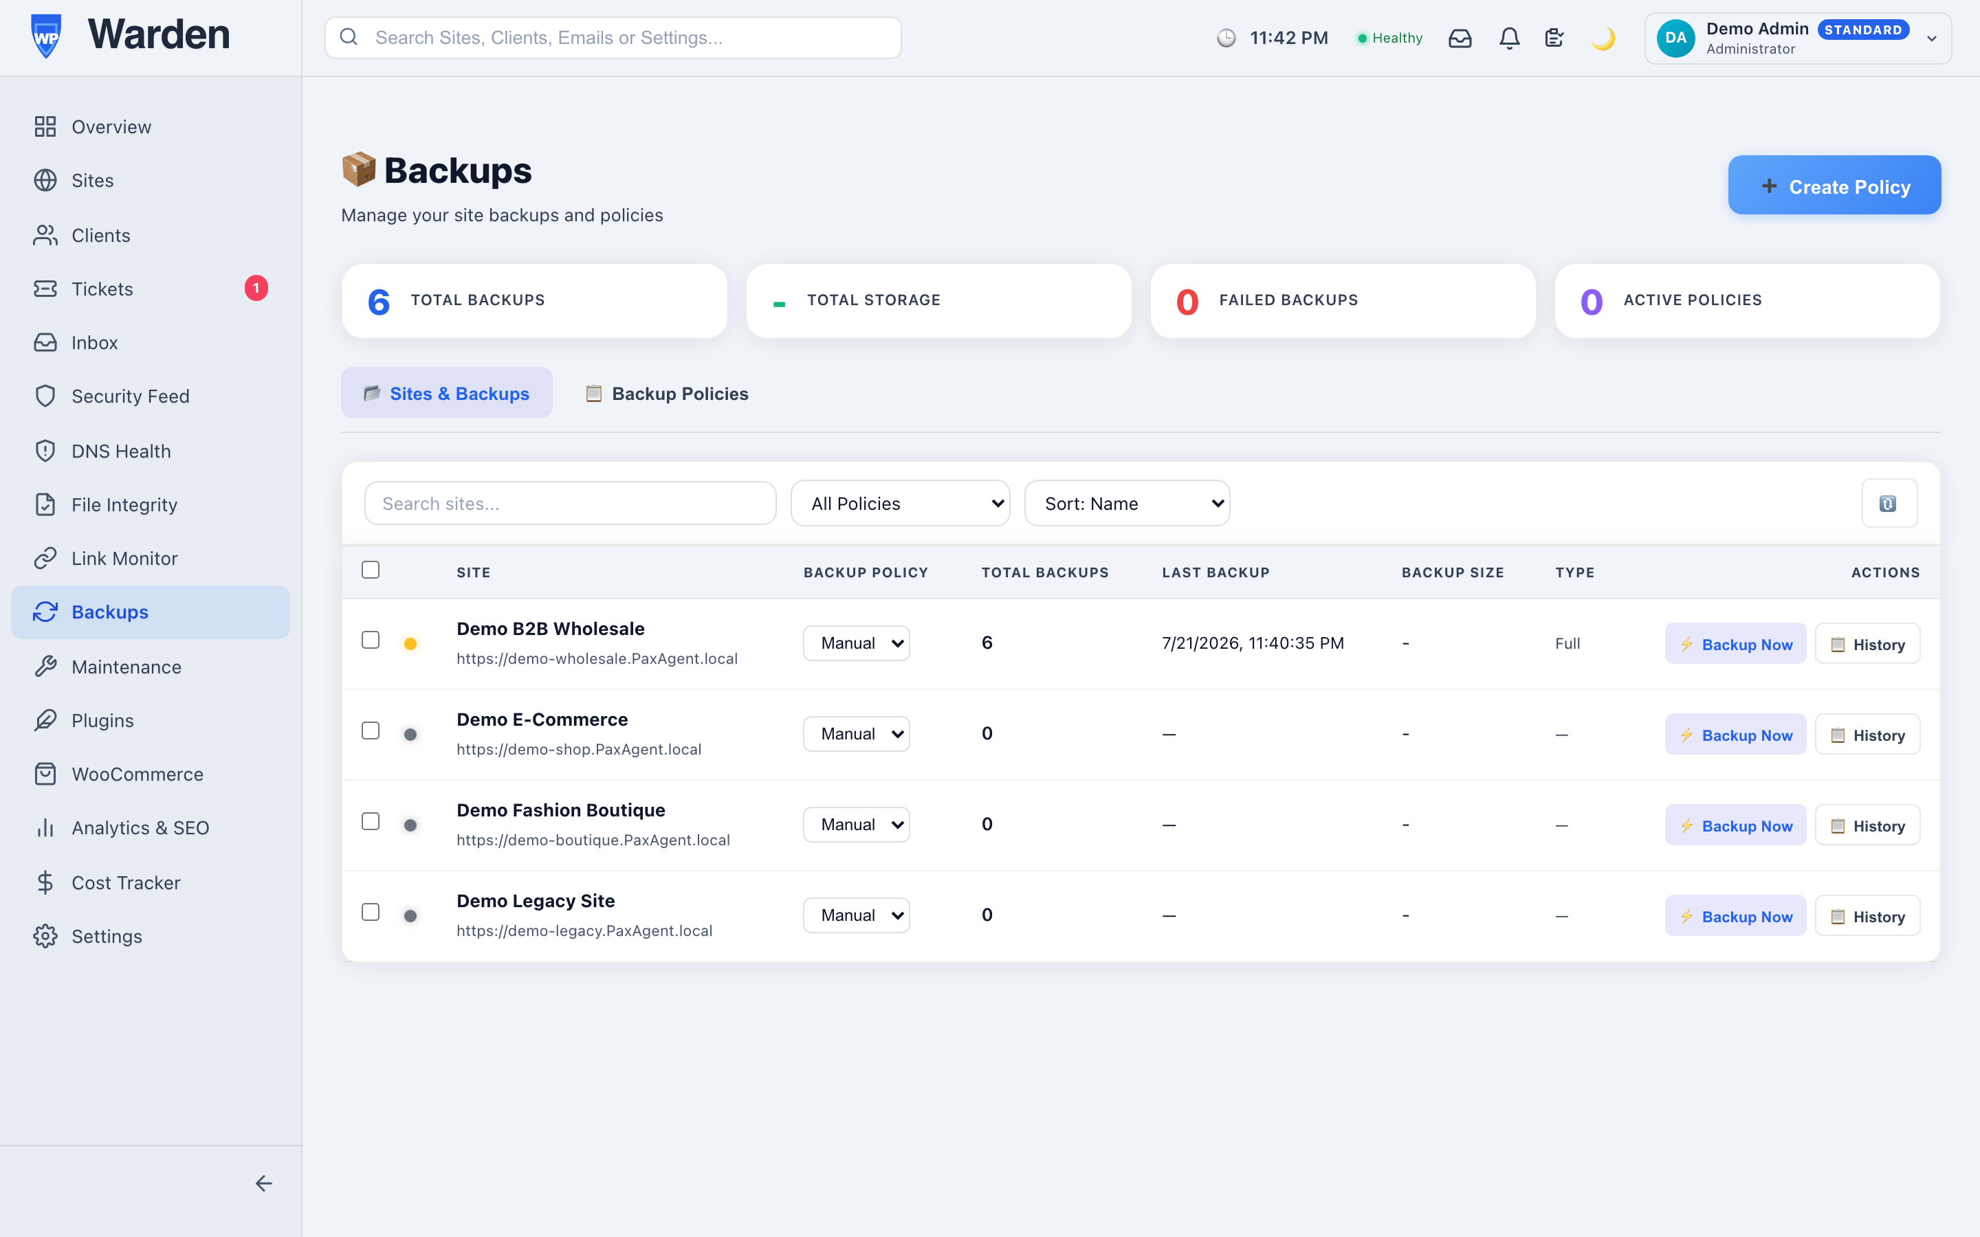
Task: Switch to Backup Policies tab
Action: (x=667, y=394)
